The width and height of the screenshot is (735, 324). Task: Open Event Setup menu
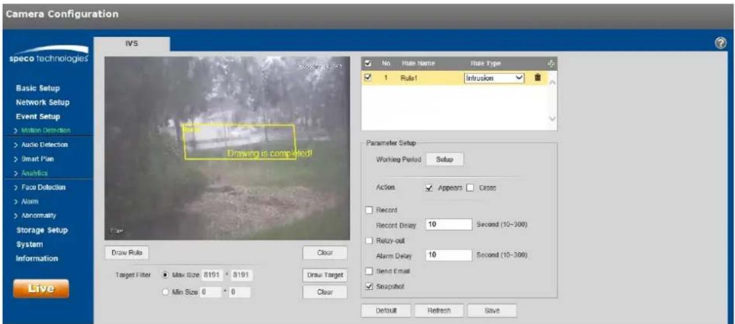point(38,117)
